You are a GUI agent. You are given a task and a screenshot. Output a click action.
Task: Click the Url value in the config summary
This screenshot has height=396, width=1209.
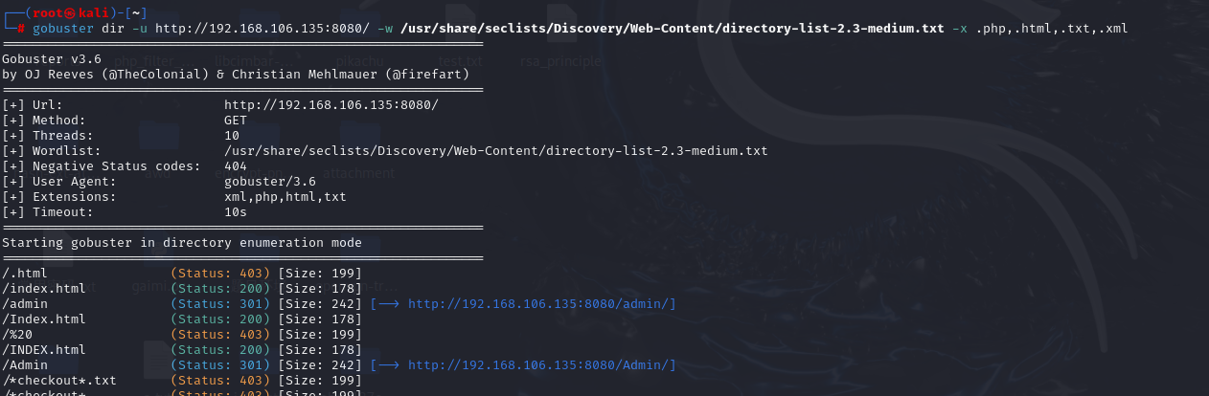[331, 105]
